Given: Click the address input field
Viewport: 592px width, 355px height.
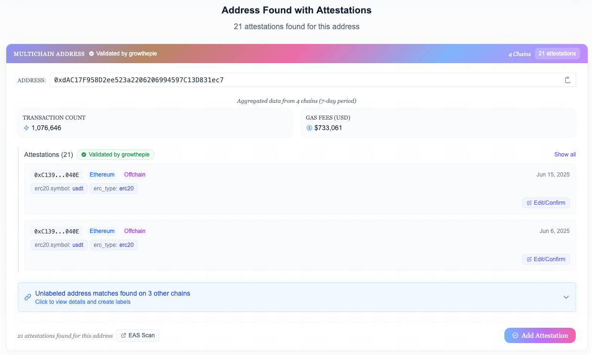Looking at the screenshot, I should pyautogui.click(x=313, y=80).
